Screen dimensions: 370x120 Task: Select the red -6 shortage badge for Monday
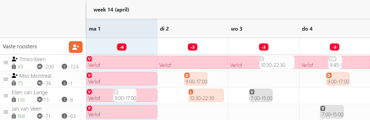pos(122,47)
